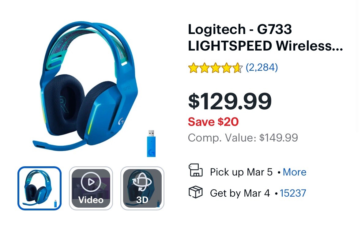Click the Pick up Mar 5 text
The width and height of the screenshot is (361, 230).
(241, 172)
